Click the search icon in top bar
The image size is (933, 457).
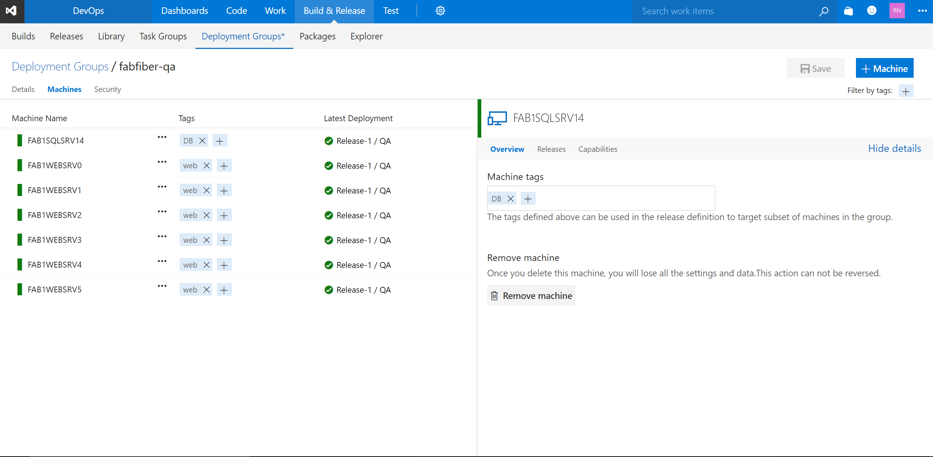point(823,11)
